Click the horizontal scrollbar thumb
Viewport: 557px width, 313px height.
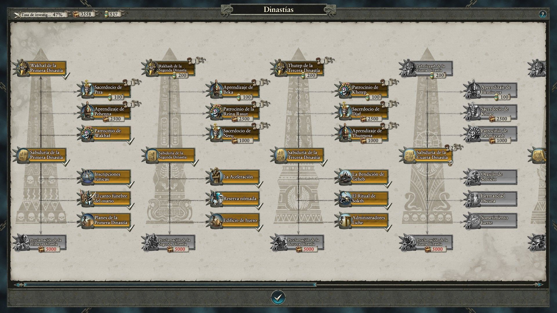pyautogui.click(x=170, y=285)
